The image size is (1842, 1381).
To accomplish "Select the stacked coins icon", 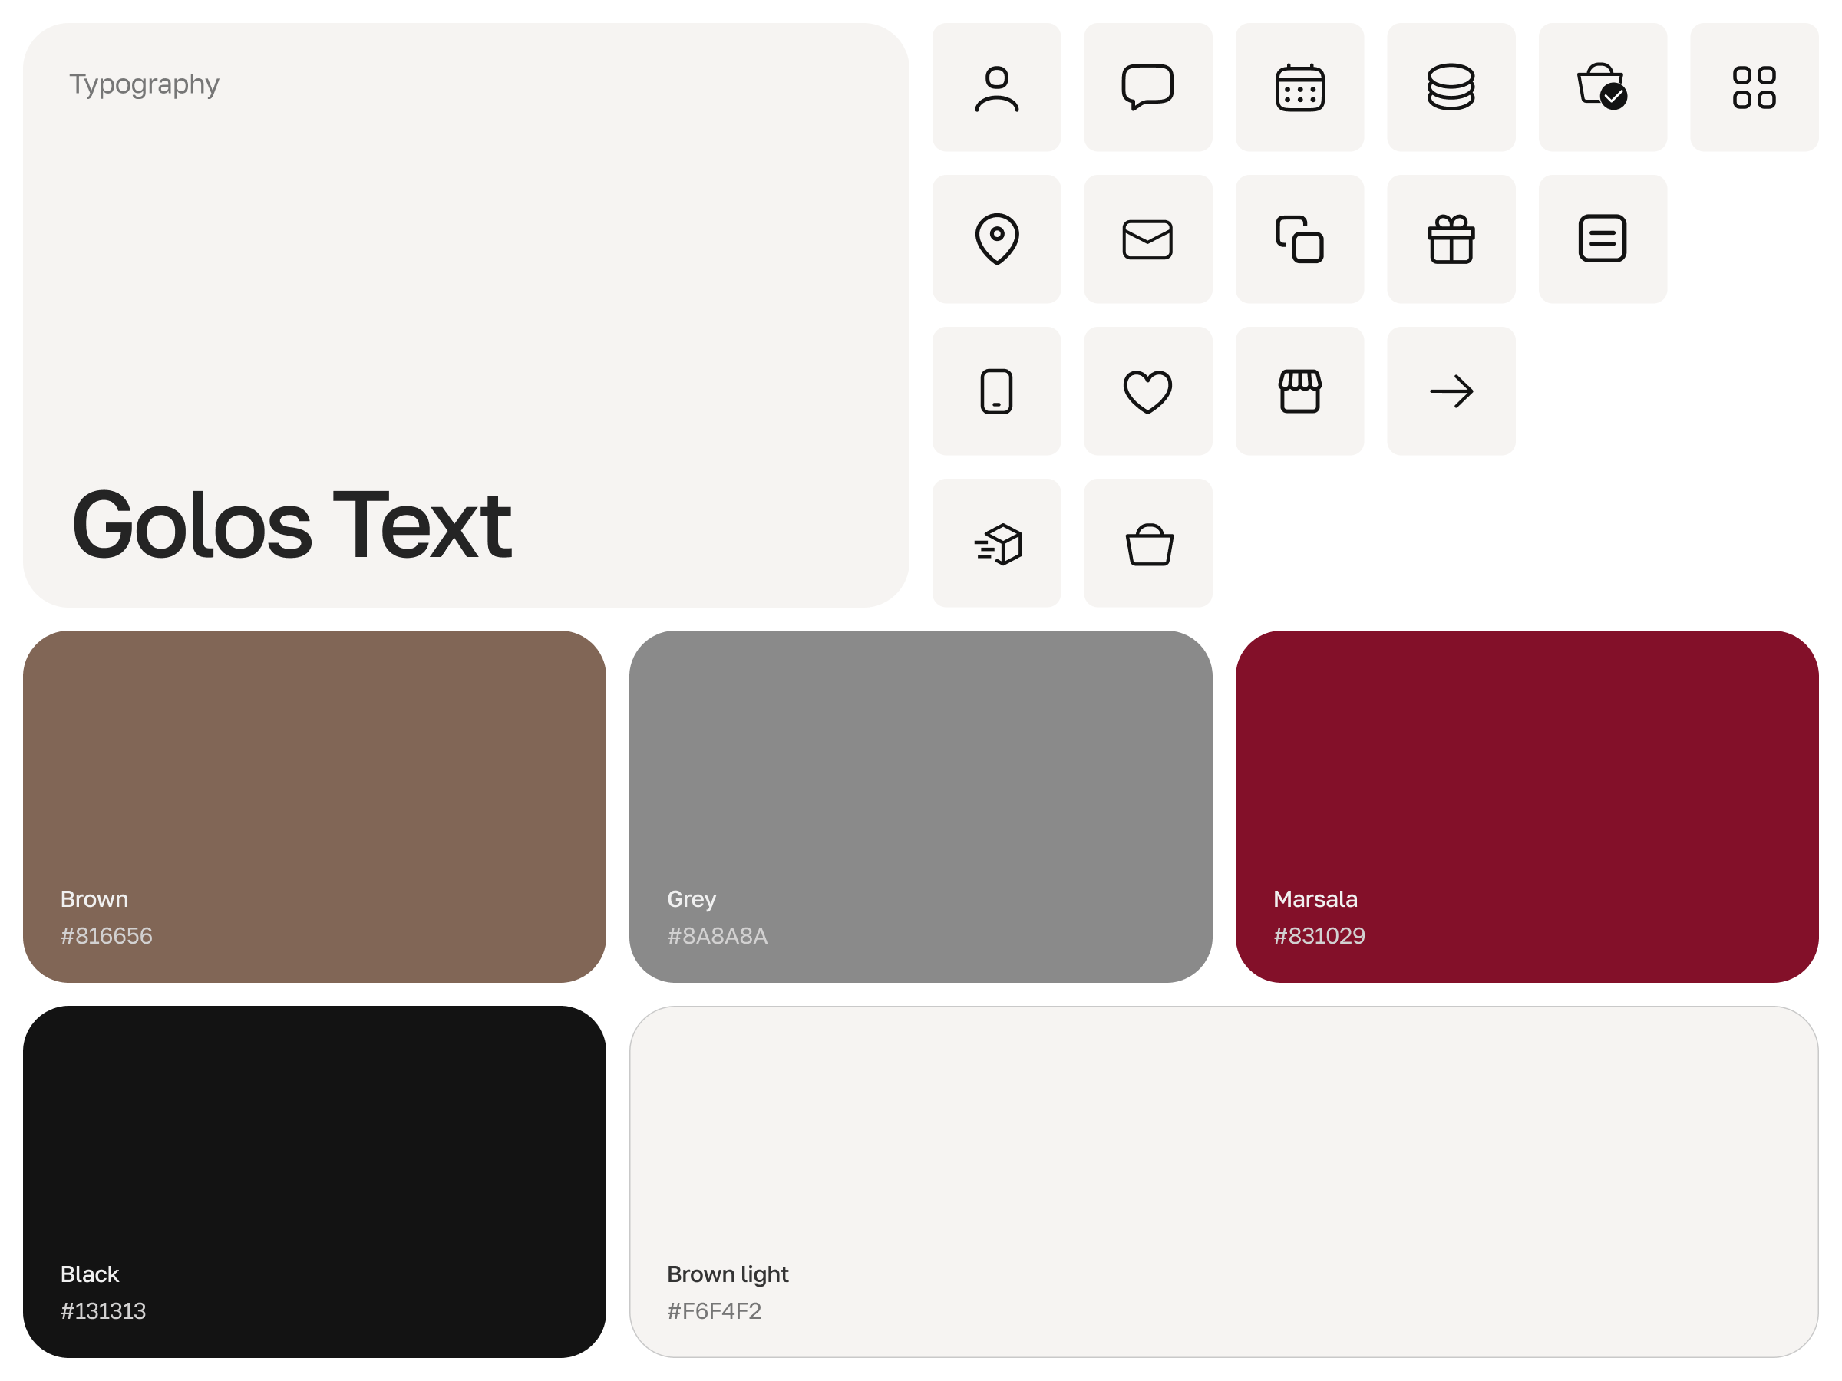I will point(1451,87).
